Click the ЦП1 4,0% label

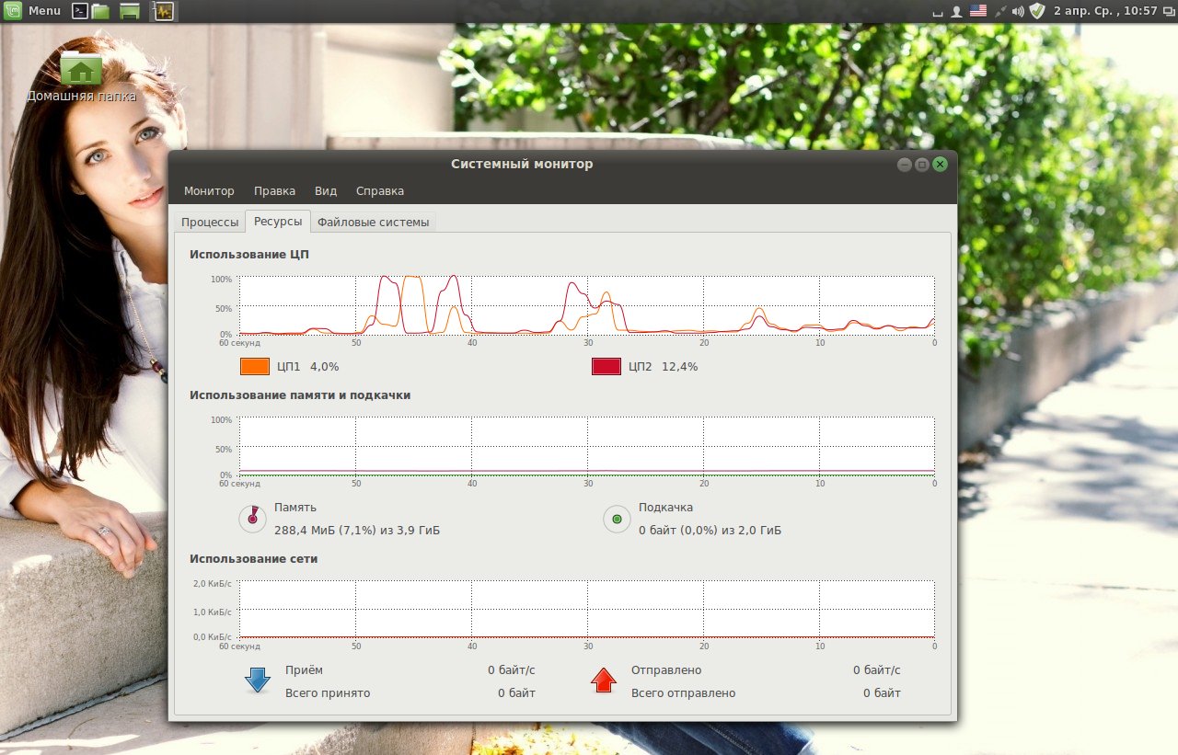pos(307,366)
